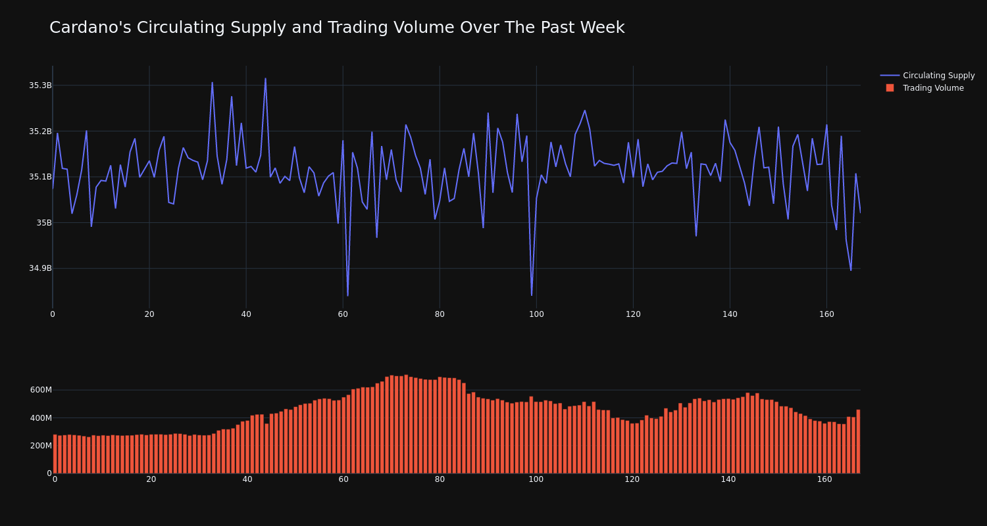This screenshot has height=526, width=987.
Task: Click the 35.2B y-axis label
Action: coord(40,131)
